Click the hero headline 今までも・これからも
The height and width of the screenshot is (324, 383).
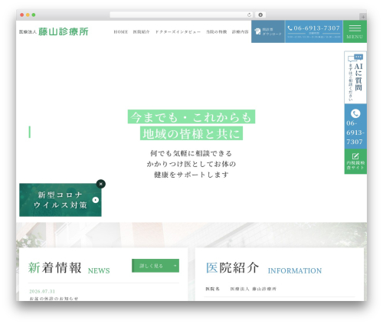tap(191, 117)
